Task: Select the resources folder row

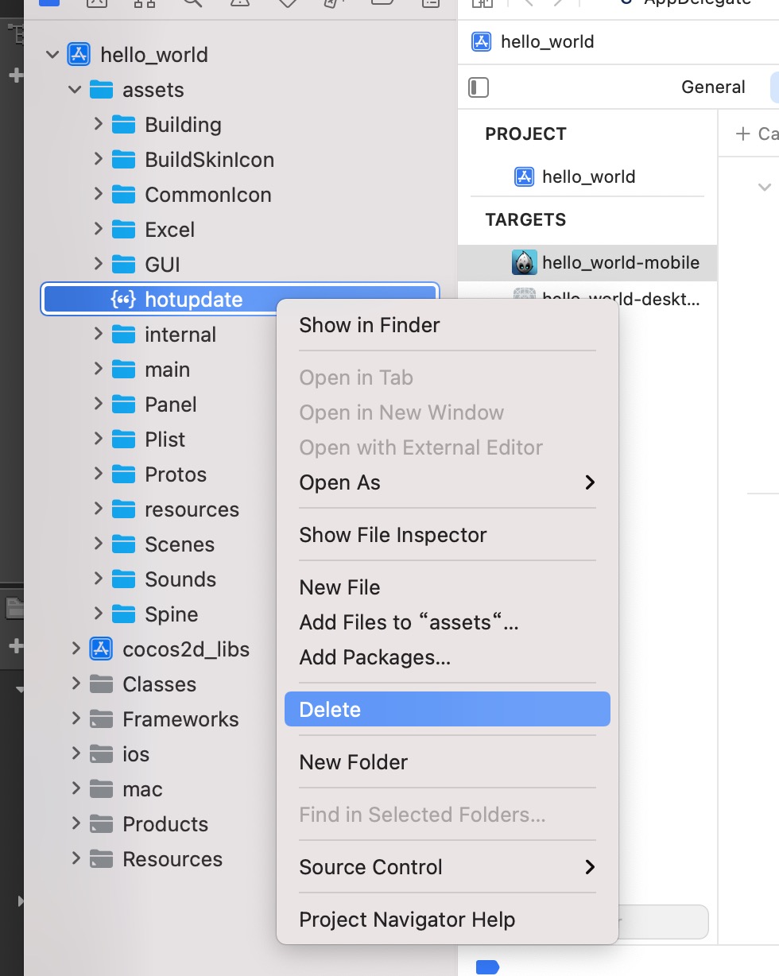Action: [192, 509]
